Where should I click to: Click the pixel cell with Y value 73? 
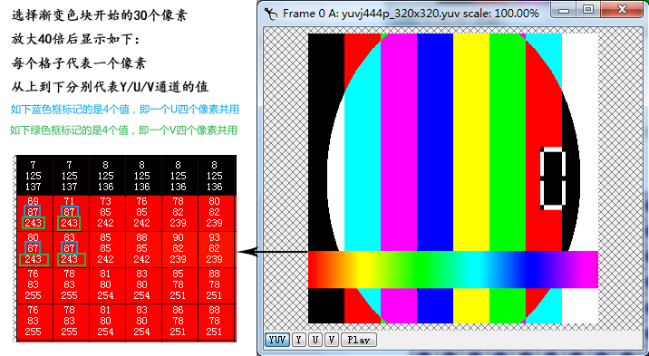[x=107, y=214]
